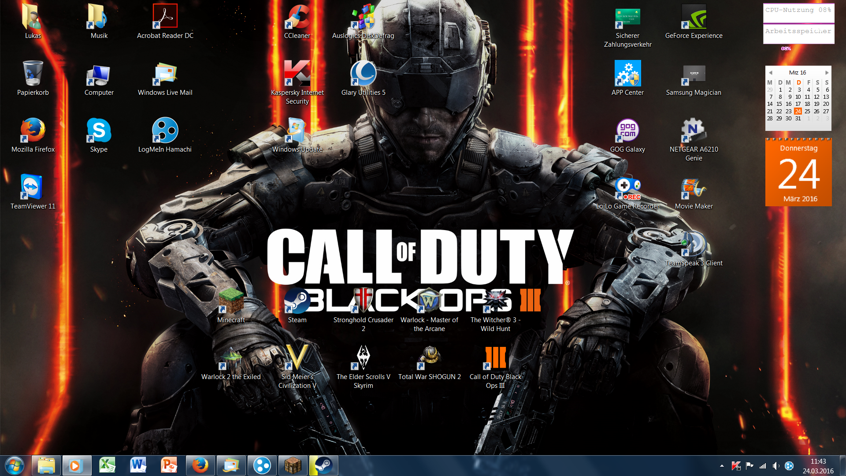Open Sicherer Zahlungsverkehr shortcut
The height and width of the screenshot is (476, 846).
[x=627, y=26]
